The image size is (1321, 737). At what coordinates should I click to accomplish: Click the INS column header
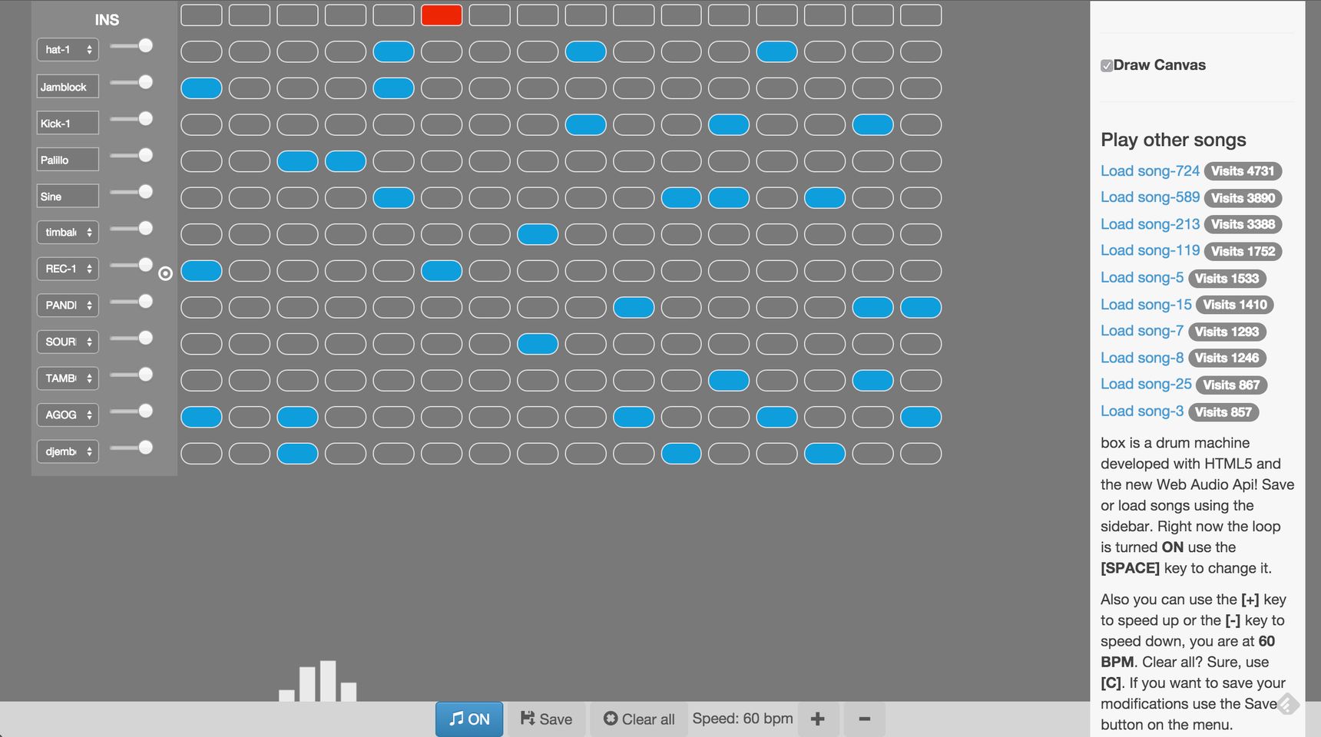coord(107,20)
